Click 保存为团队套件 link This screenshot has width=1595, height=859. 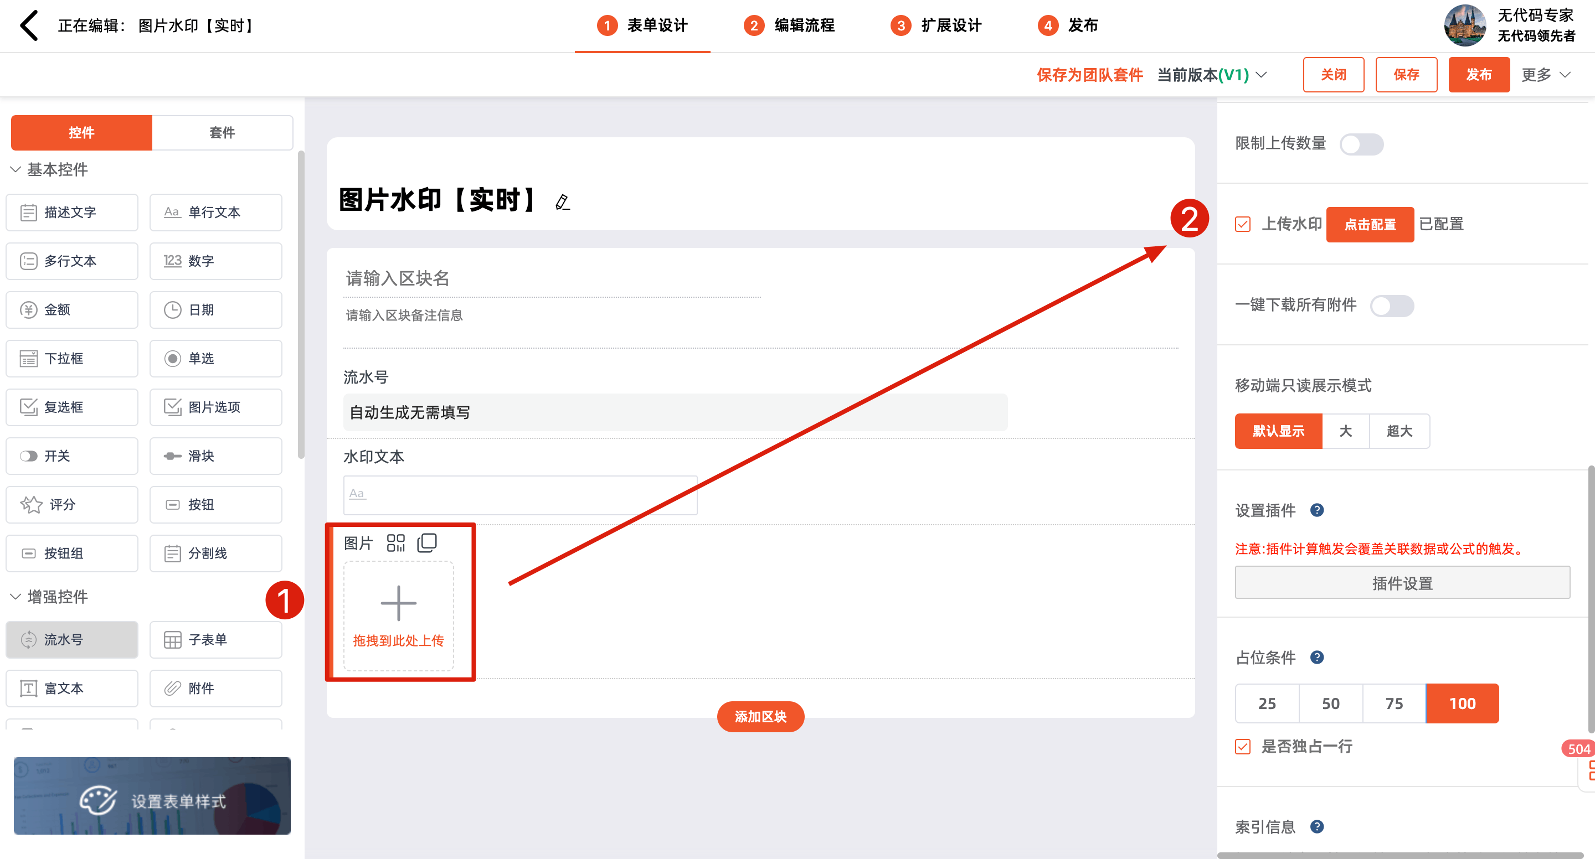[x=1090, y=75]
